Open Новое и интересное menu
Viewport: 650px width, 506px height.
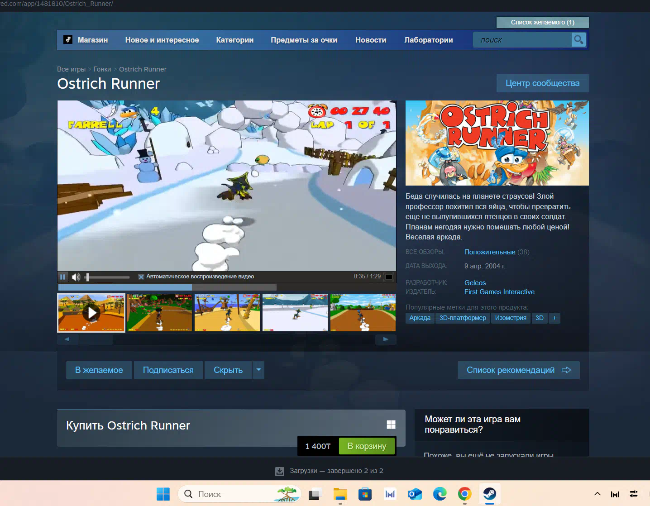coord(162,40)
